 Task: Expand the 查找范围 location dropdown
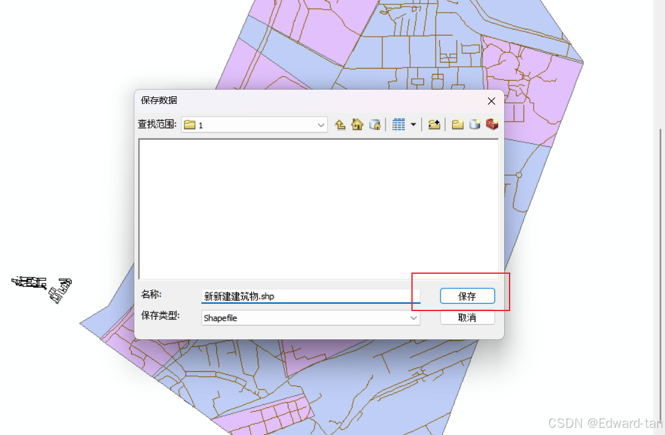322,125
